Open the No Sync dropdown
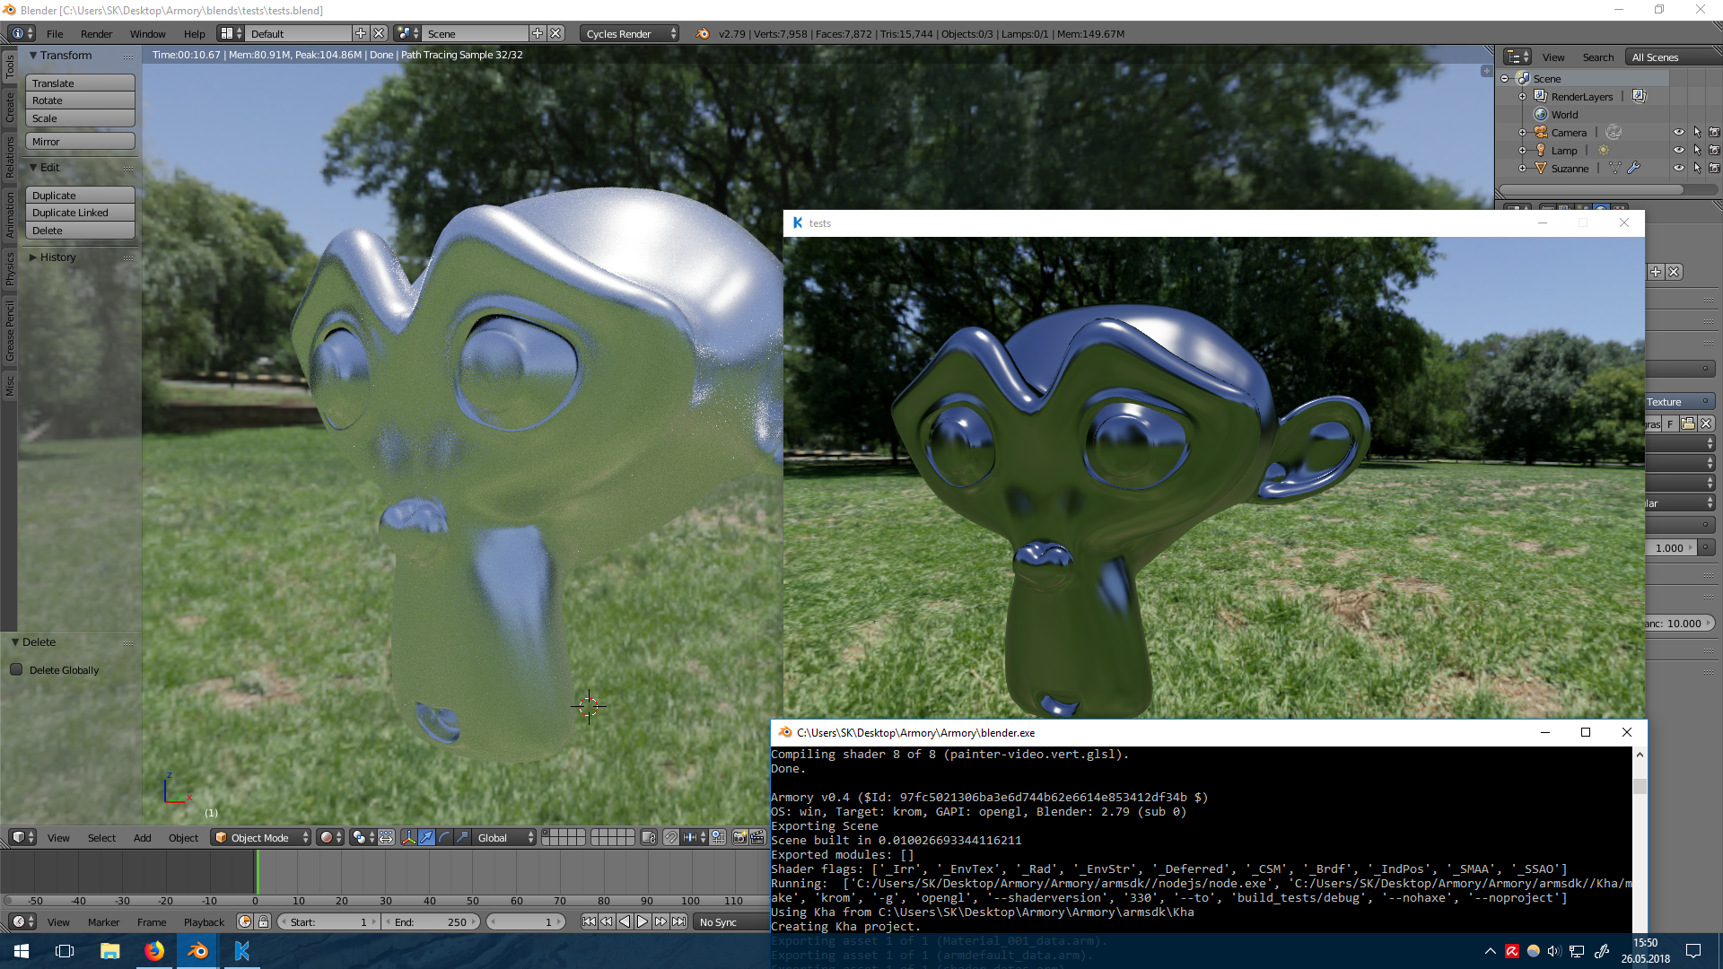Screen dimensions: 1723x969 (x=731, y=921)
